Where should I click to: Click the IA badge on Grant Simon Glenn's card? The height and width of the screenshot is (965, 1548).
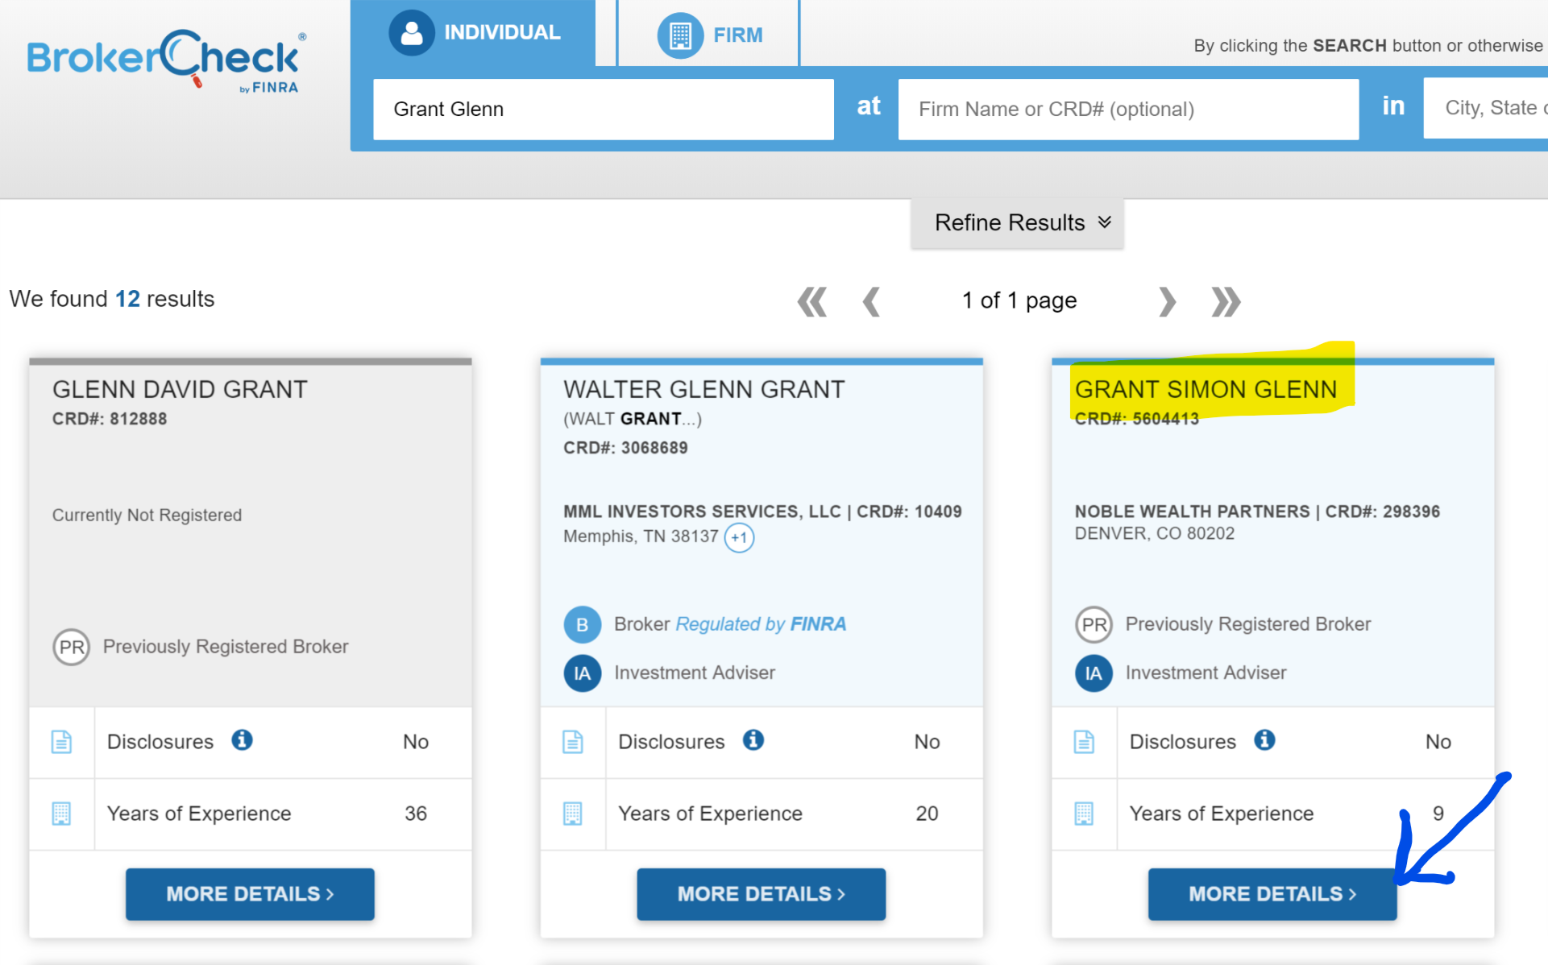(1094, 673)
